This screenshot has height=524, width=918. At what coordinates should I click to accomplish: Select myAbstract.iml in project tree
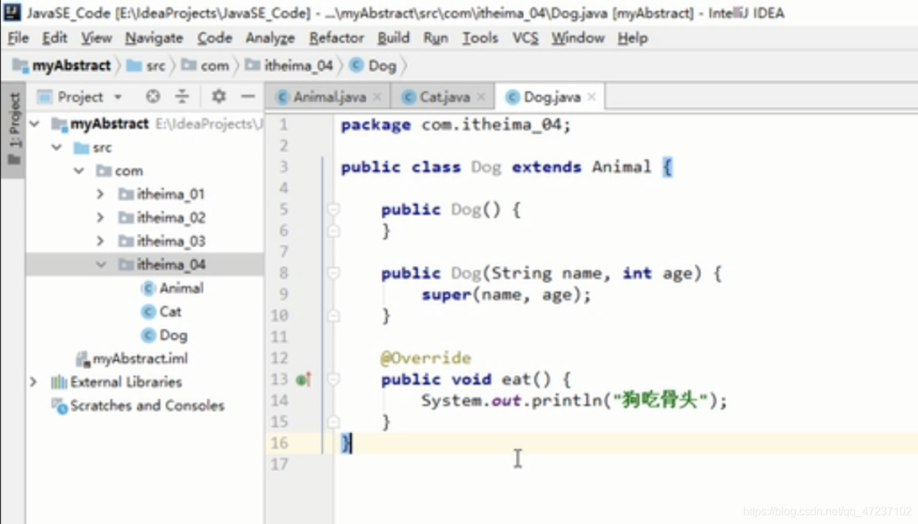pos(140,359)
